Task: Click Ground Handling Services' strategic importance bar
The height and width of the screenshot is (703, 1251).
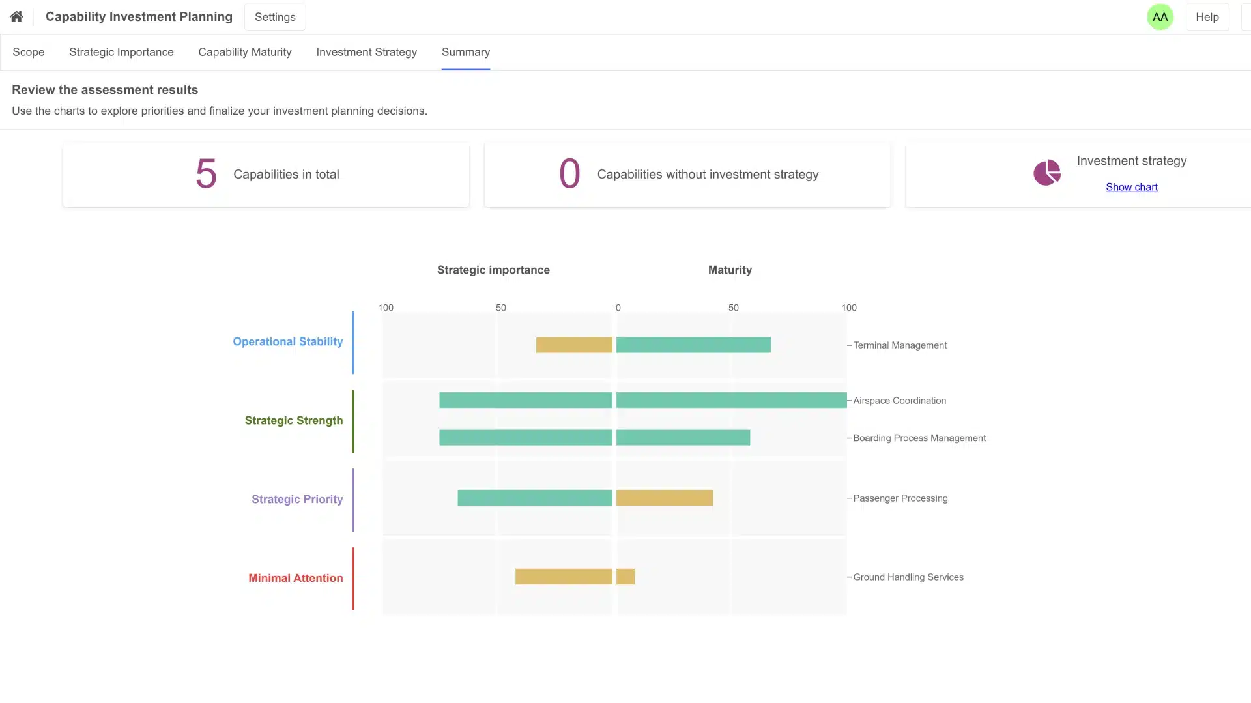Action: 564,577
